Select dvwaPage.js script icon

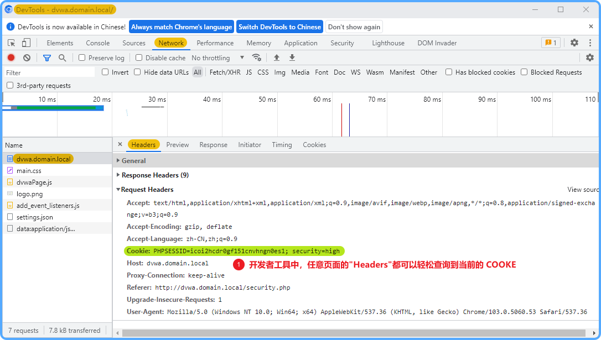(x=10, y=182)
